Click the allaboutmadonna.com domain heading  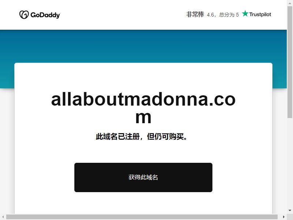tap(143, 108)
